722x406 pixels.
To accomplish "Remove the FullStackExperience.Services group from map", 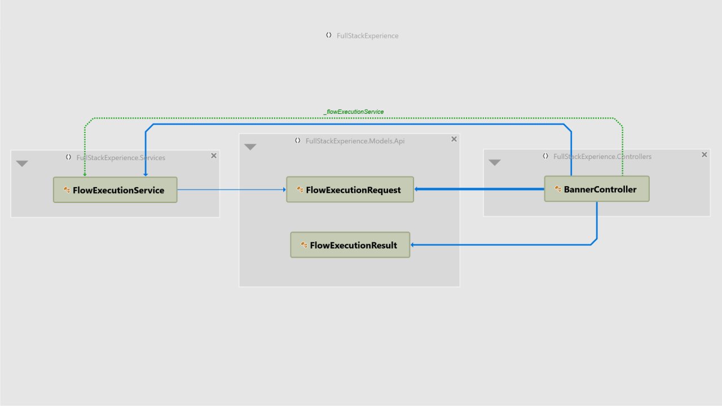I will pyautogui.click(x=214, y=156).
